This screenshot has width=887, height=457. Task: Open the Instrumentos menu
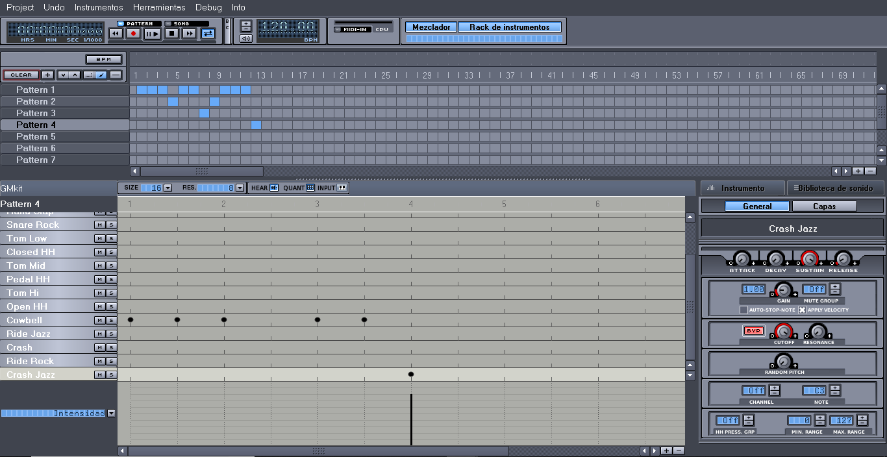[99, 7]
